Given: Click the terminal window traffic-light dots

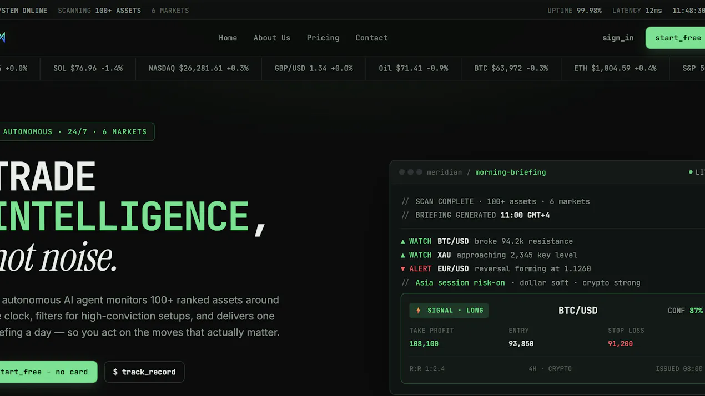Looking at the screenshot, I should coord(411,172).
